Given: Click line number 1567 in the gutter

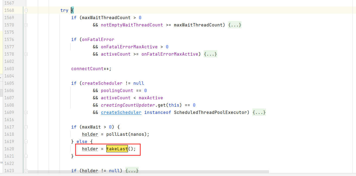Looking at the screenshot, I should (x=9, y=3).
